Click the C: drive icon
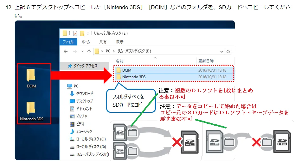Image resolution: width=295 pixels, height=161 pixels. (x=72, y=139)
